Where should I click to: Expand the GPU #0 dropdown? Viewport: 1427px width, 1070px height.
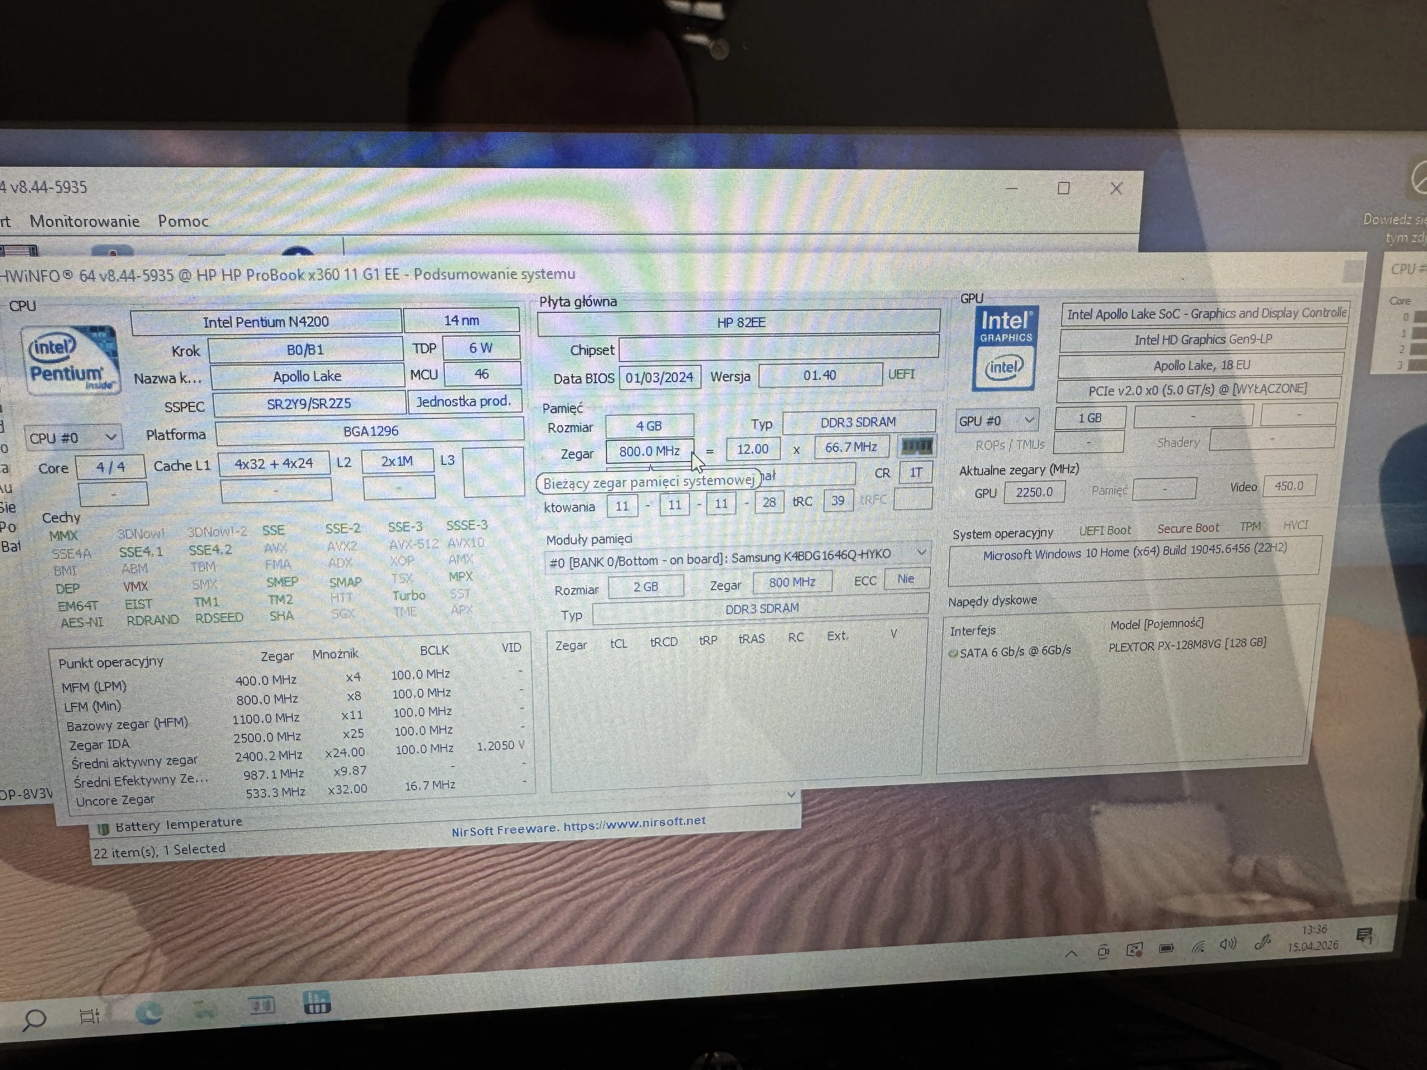coord(1030,420)
